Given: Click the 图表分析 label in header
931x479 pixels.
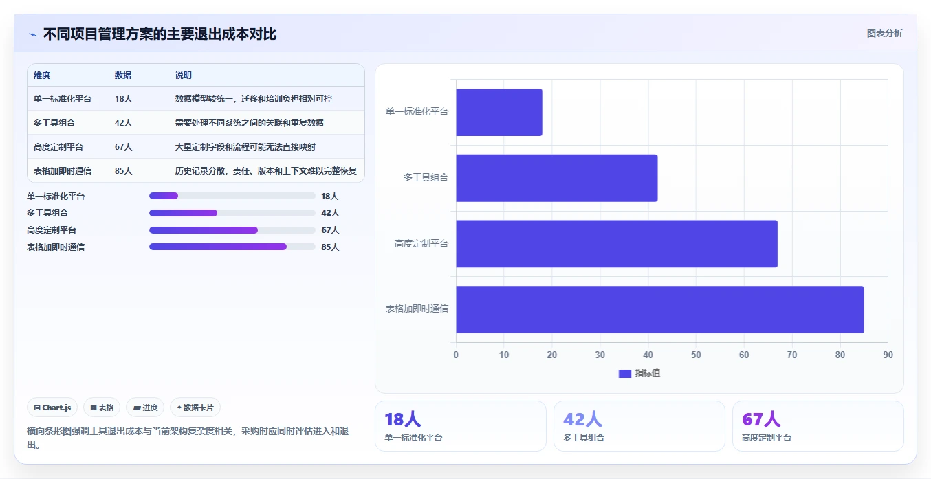Looking at the screenshot, I should (884, 33).
